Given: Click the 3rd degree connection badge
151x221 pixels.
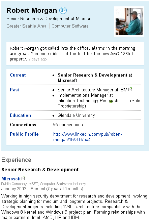Looking at the screenshot, I should tap(63, 10).
